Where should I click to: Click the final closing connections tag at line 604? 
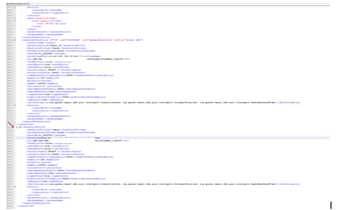25,206
